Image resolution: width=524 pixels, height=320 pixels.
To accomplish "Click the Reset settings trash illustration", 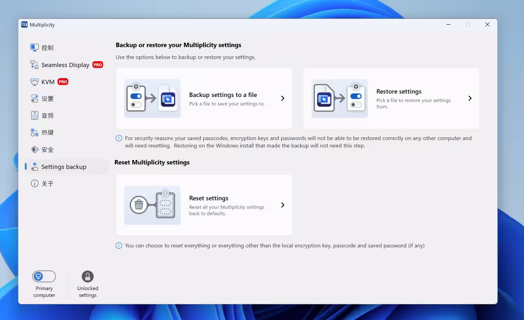I will (152, 205).
